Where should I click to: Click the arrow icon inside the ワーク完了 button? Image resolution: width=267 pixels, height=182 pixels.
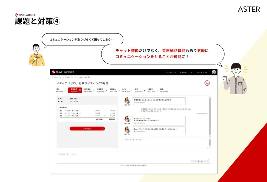[102, 128]
